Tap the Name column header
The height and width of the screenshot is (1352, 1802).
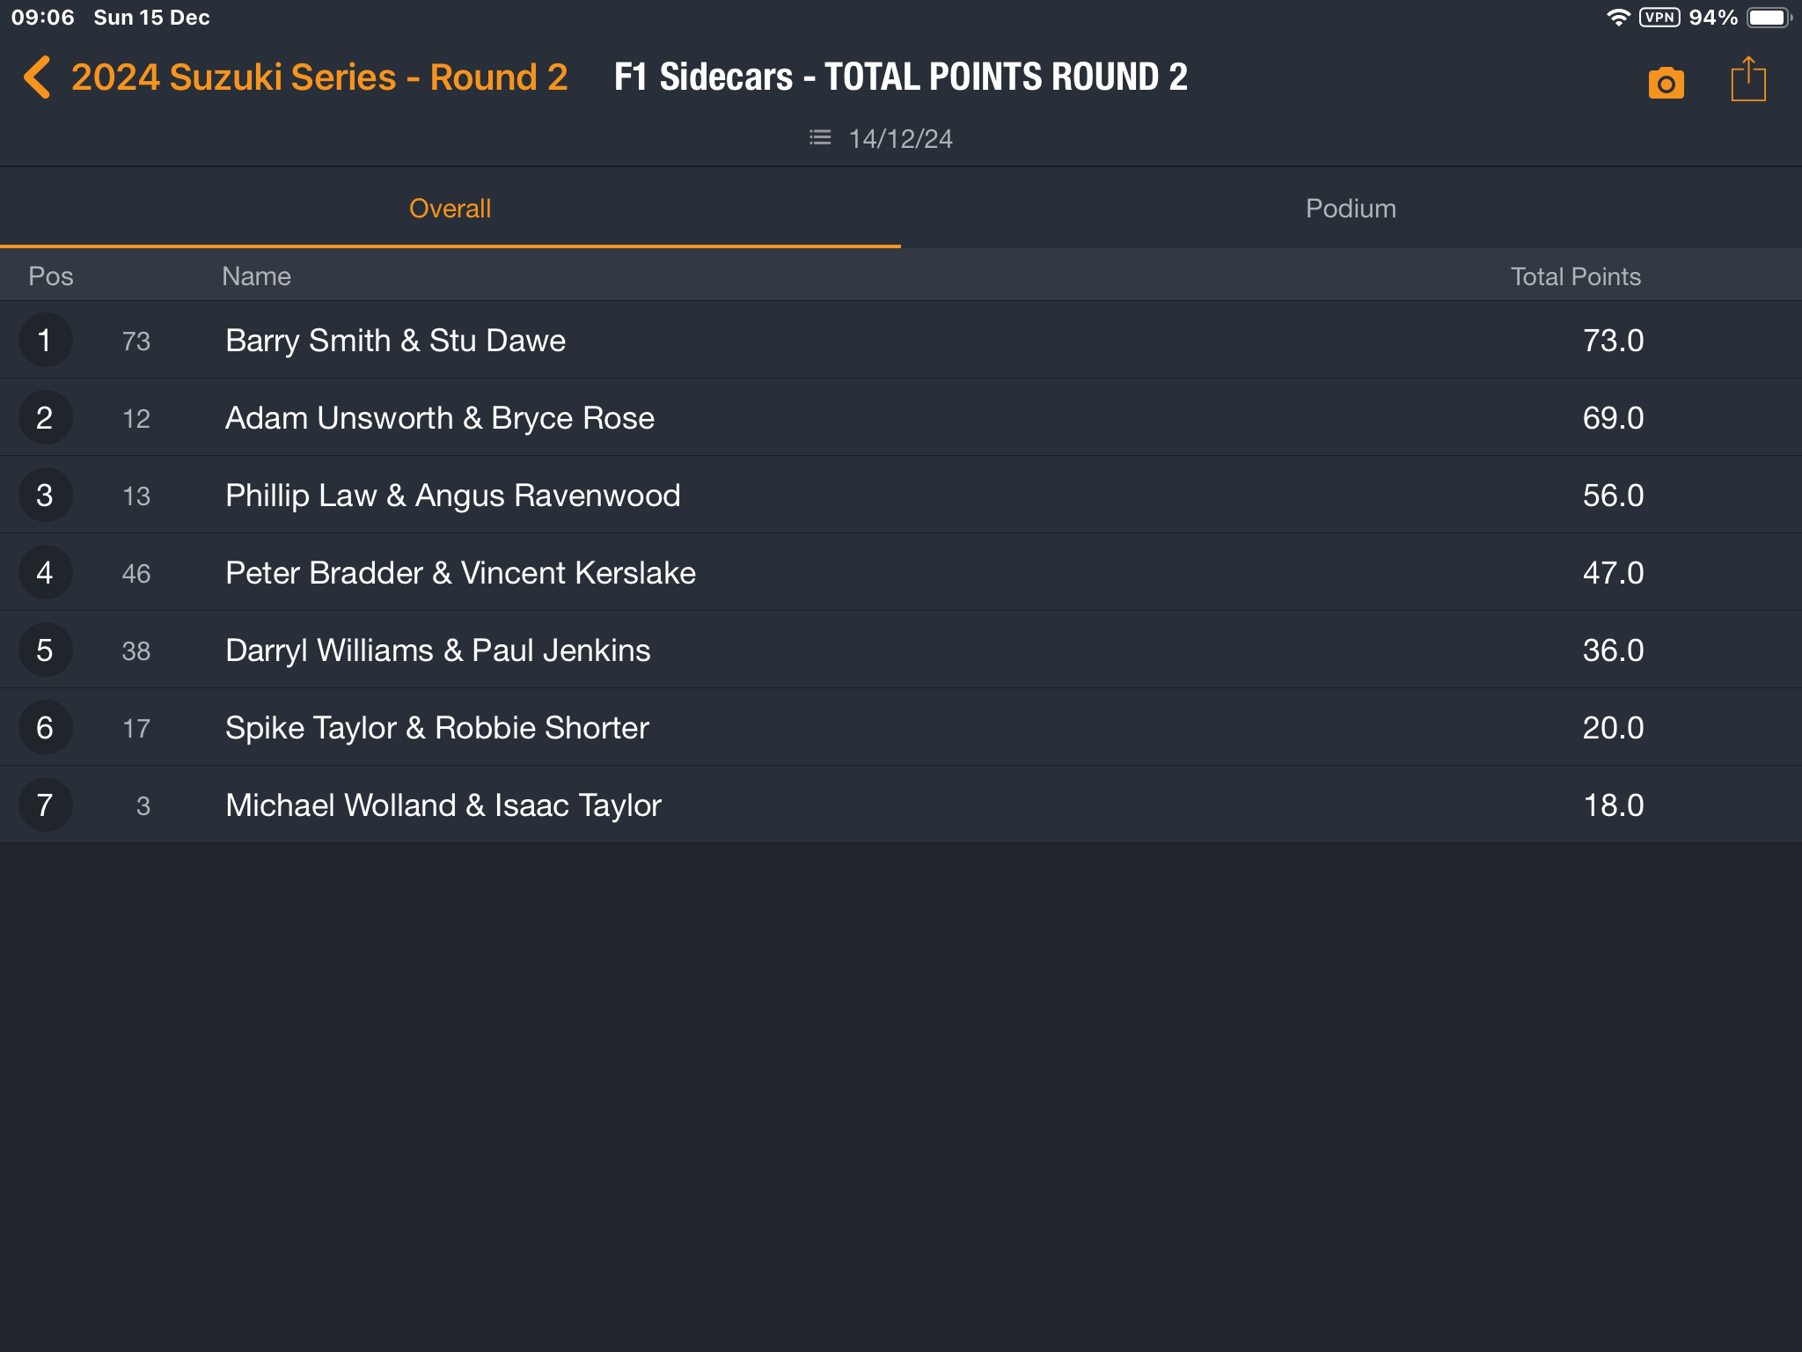(x=256, y=276)
